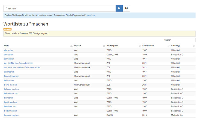Image resolution: width=199 pixels, height=118 pixels.
Task: Focus the main *machen search field
Action: 59,8
